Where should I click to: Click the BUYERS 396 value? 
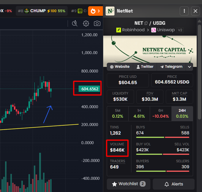[x=140, y=167]
